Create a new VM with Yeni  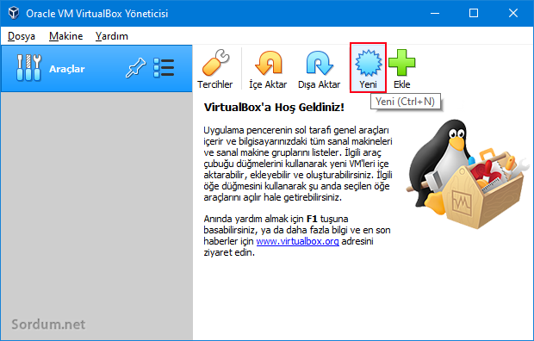(x=368, y=68)
